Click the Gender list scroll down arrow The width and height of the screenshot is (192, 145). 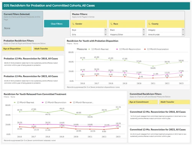106,34
